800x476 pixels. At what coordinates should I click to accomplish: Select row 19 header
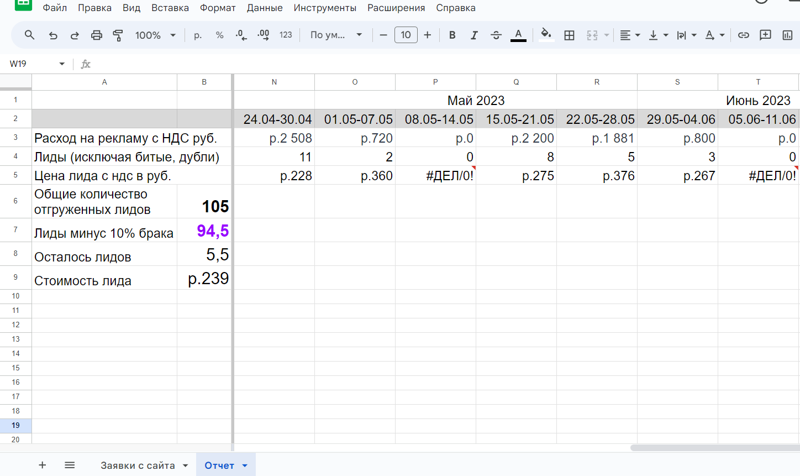click(15, 425)
